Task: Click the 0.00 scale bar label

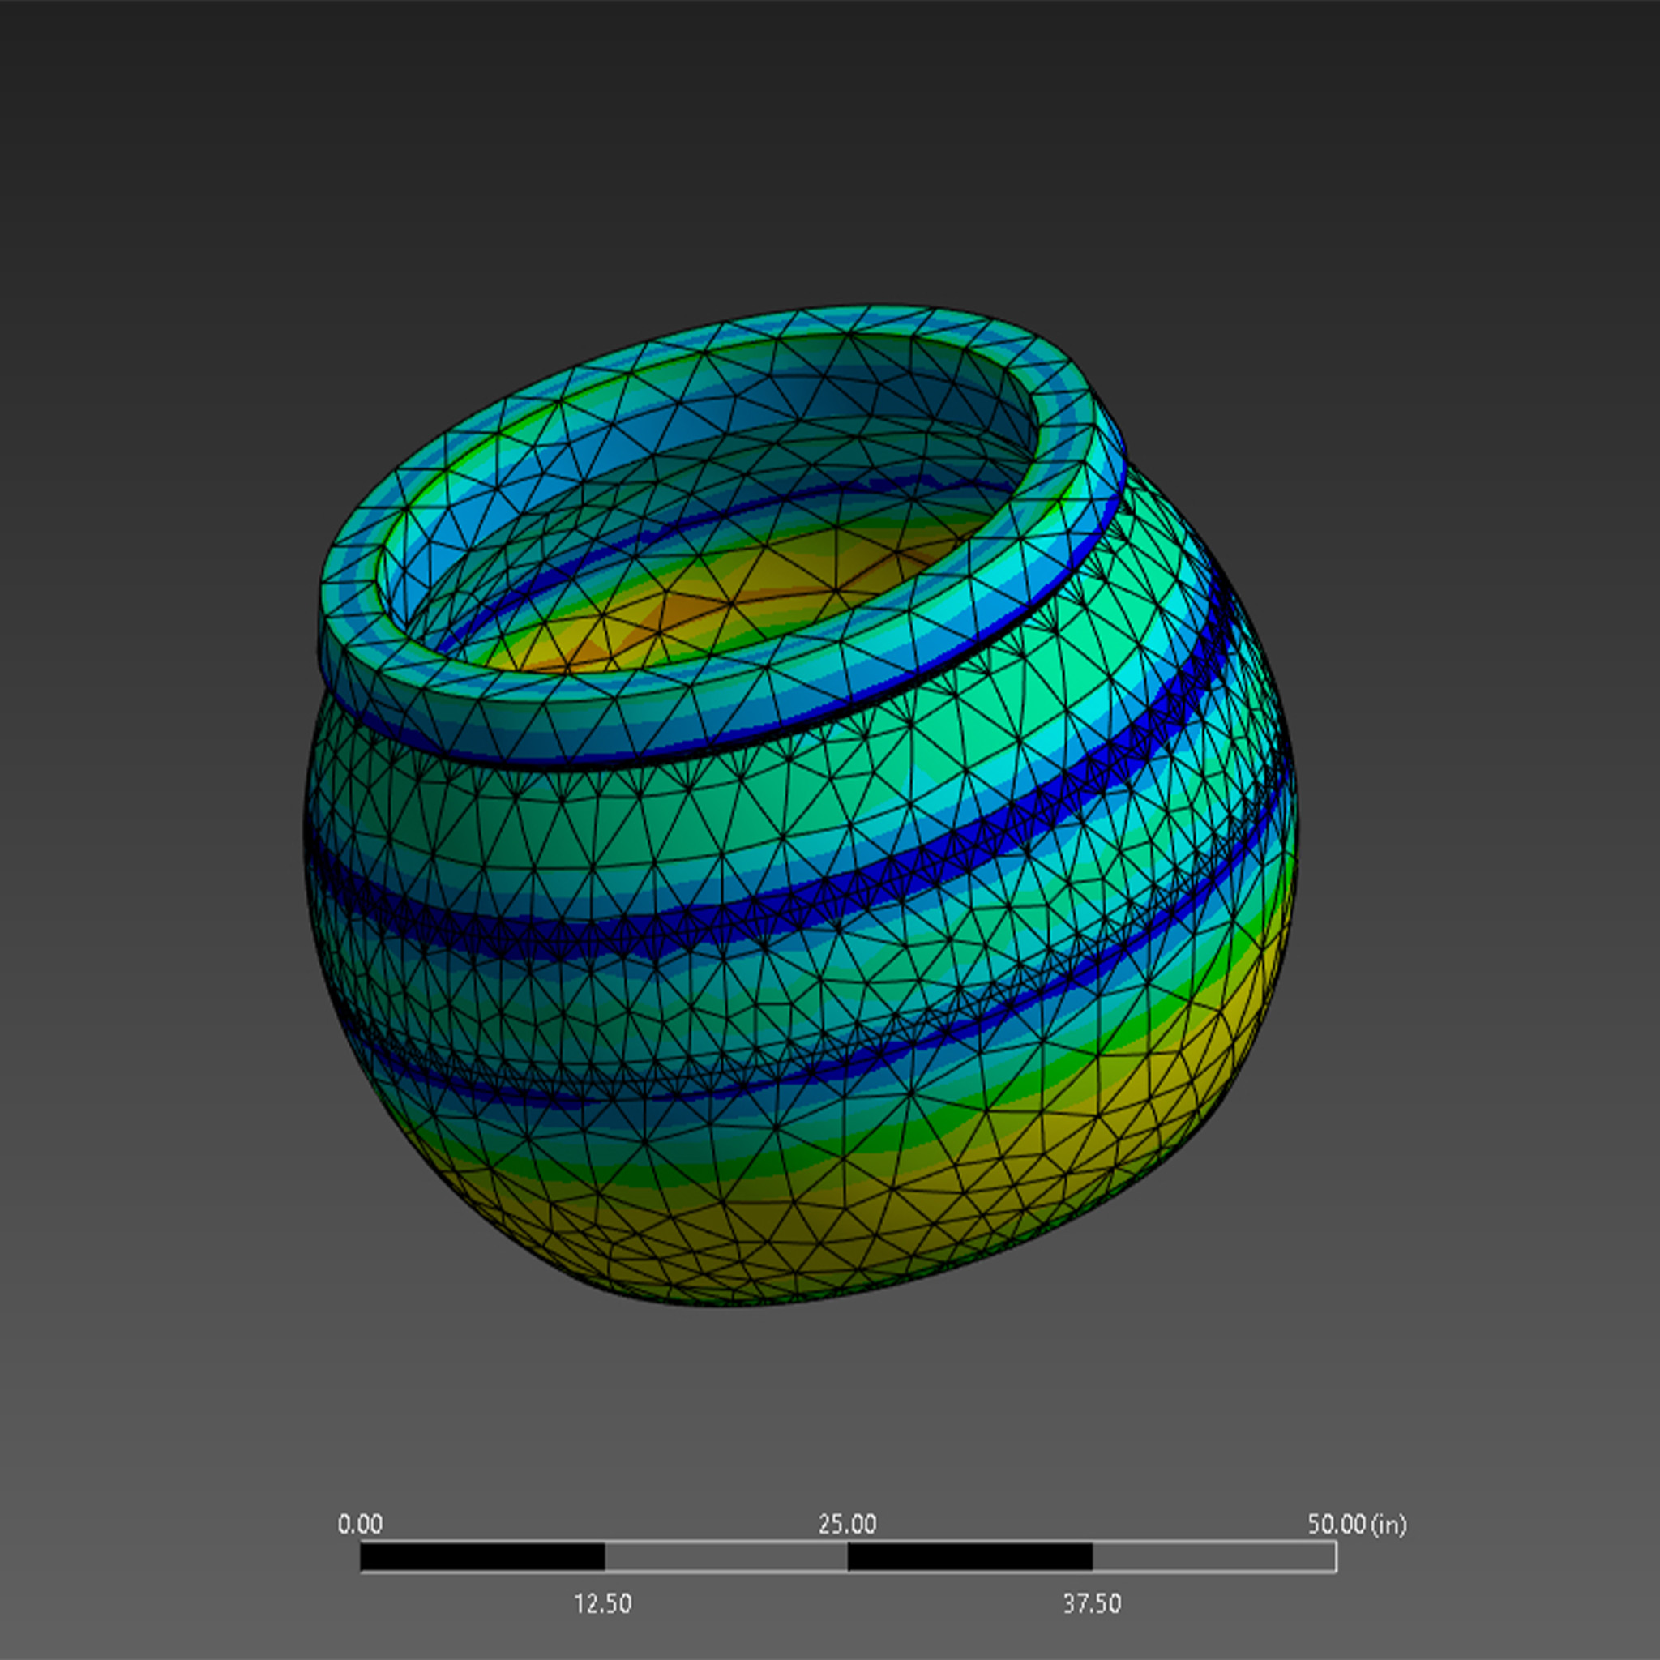Action: click(x=359, y=1525)
